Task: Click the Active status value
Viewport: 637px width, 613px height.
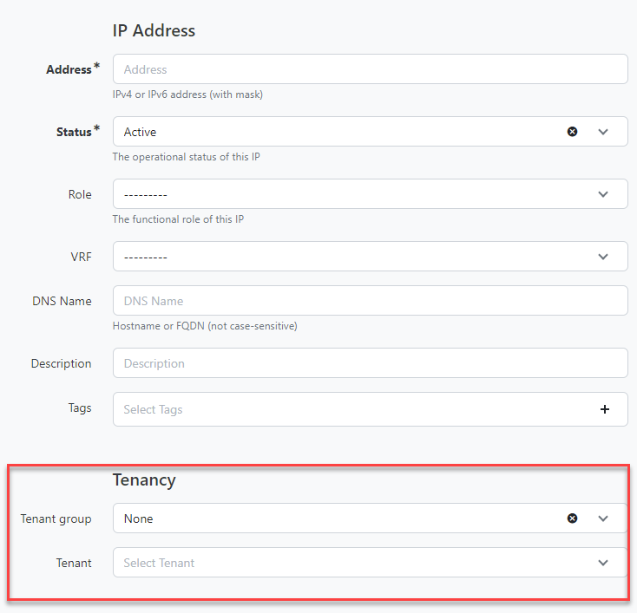Action: (x=140, y=132)
